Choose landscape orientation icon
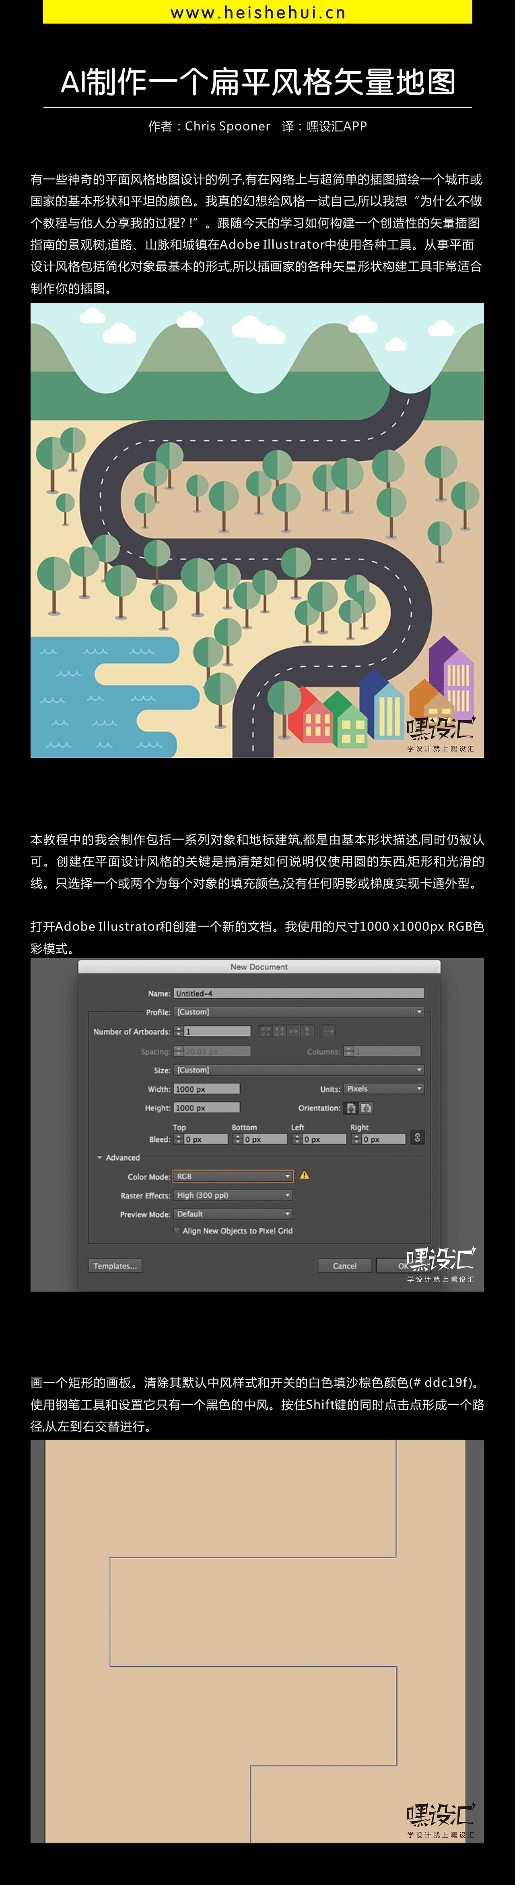 click(x=366, y=1108)
